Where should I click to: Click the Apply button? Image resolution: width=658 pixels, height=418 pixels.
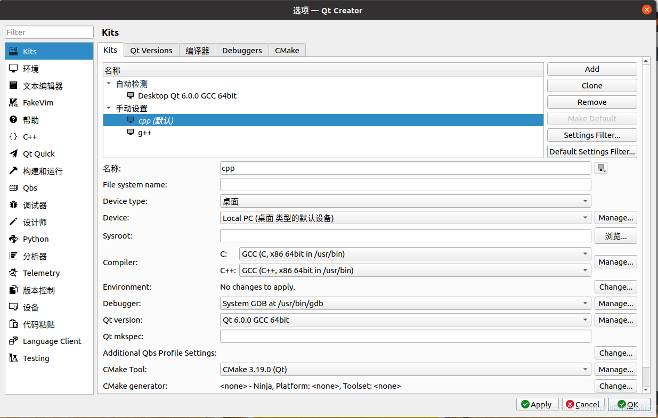(538, 405)
